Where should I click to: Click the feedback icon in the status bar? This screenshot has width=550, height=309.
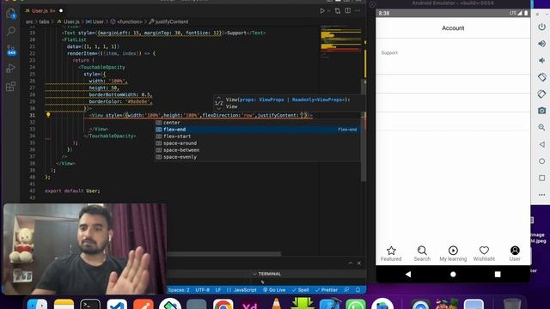click(x=346, y=290)
